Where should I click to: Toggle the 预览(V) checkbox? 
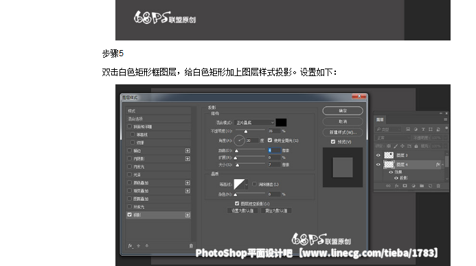333,142
